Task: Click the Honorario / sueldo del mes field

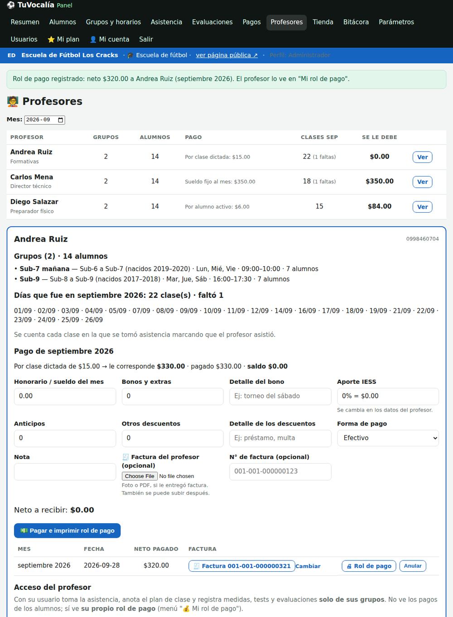Action: click(x=65, y=396)
